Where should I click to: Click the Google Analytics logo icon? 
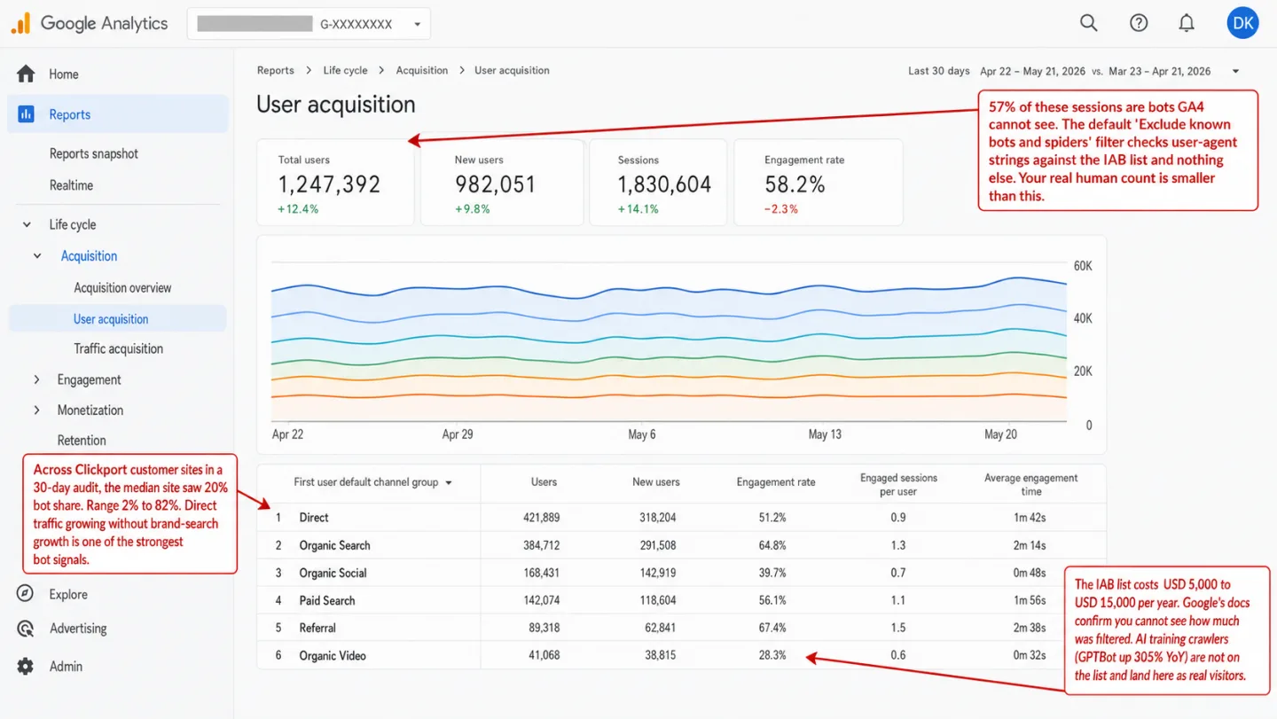[20, 24]
